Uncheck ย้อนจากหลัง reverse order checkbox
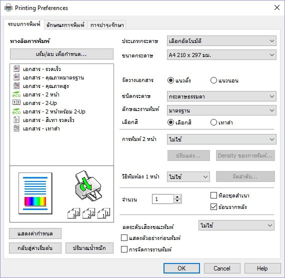This screenshot has width=285, height=278. [213, 206]
